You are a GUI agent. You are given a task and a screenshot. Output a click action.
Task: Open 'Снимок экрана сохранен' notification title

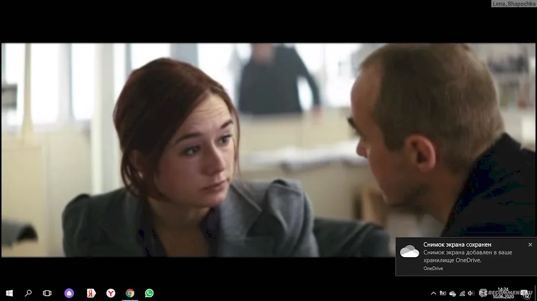[x=457, y=245]
